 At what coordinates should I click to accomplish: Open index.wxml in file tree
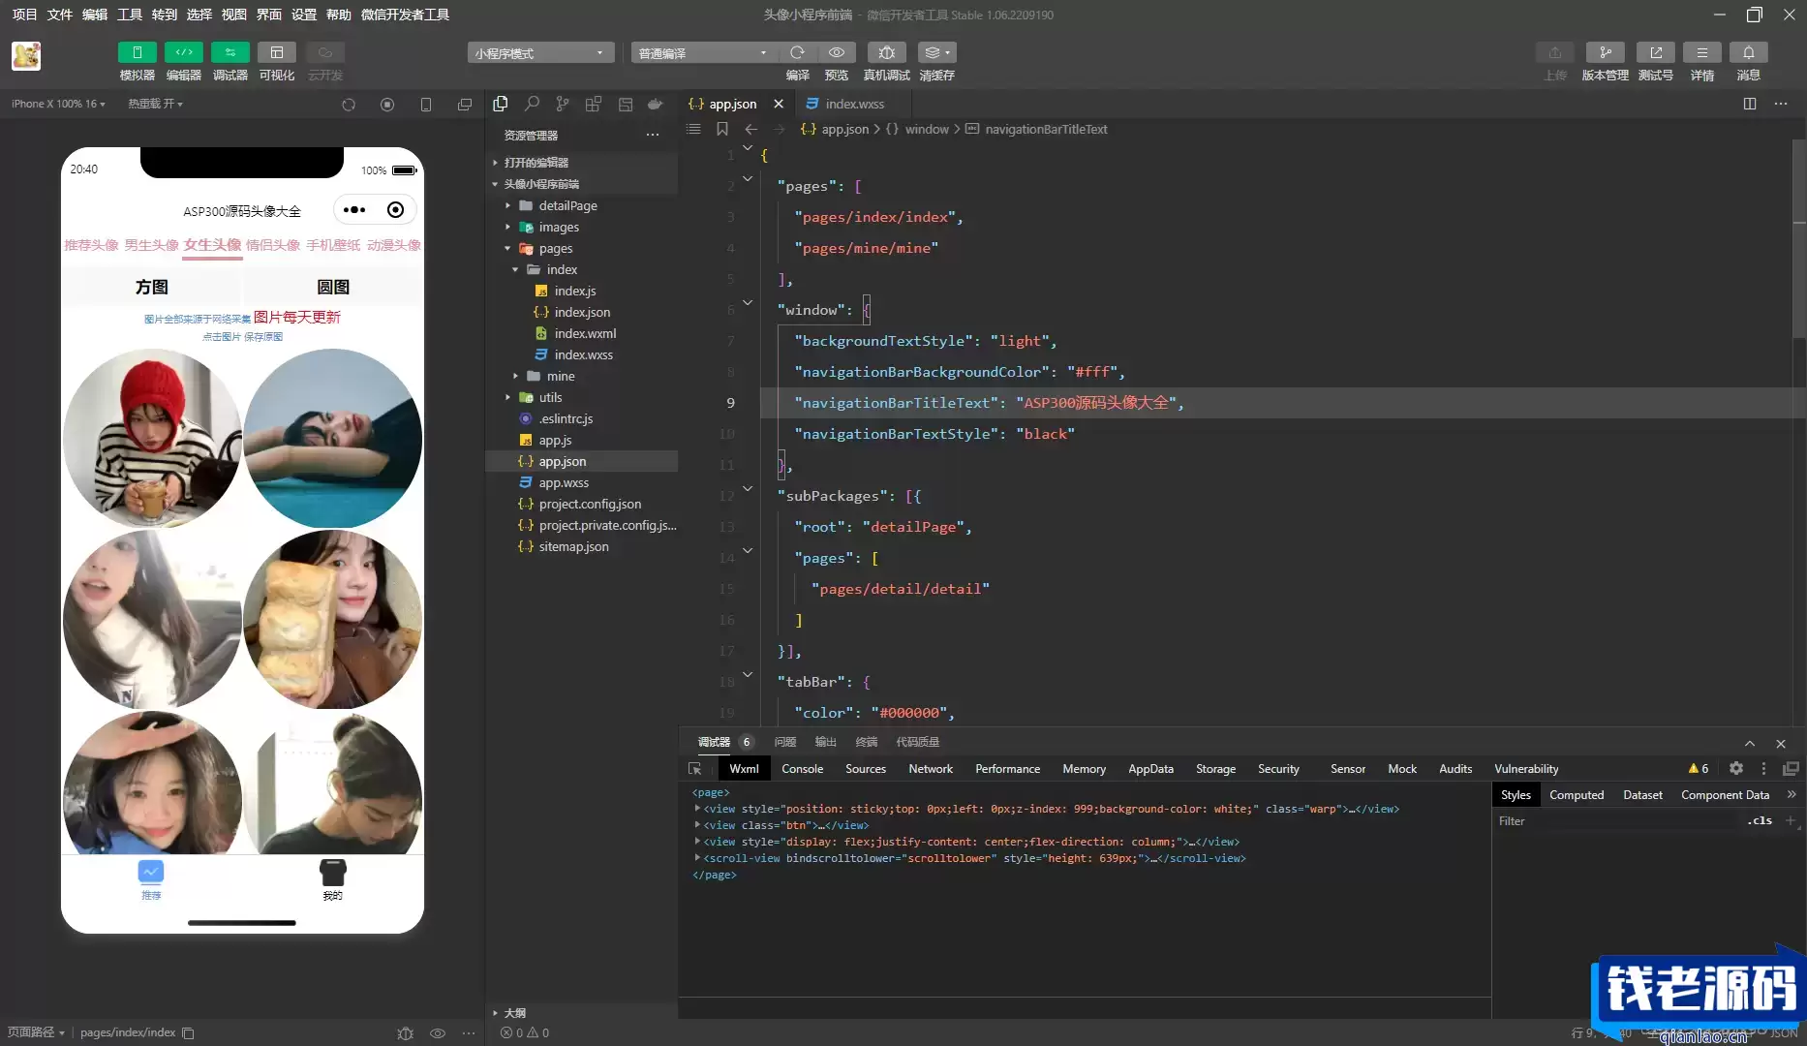pos(585,333)
